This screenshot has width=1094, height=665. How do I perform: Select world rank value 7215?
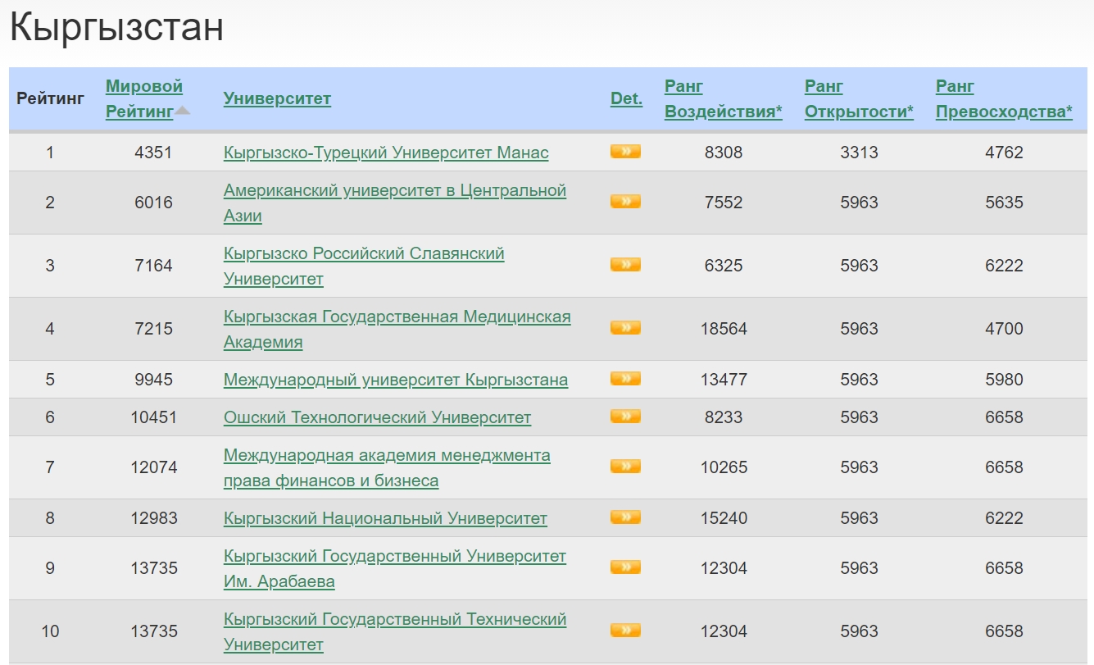(154, 329)
